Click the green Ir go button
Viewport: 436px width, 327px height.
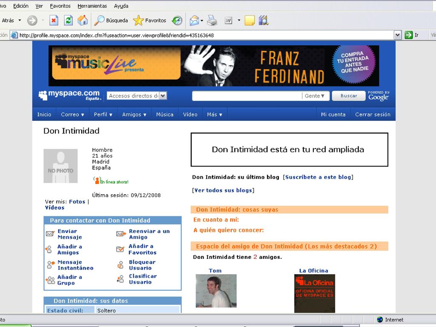tap(412, 35)
